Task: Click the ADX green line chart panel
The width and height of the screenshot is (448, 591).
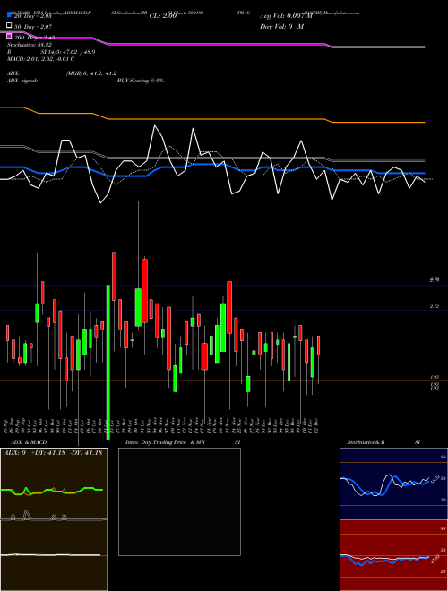Action: (54, 484)
